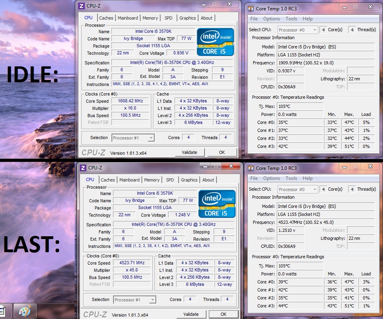Open the About tab in the LAST CPU-Z window
This screenshot has width=383, height=319.
click(208, 180)
